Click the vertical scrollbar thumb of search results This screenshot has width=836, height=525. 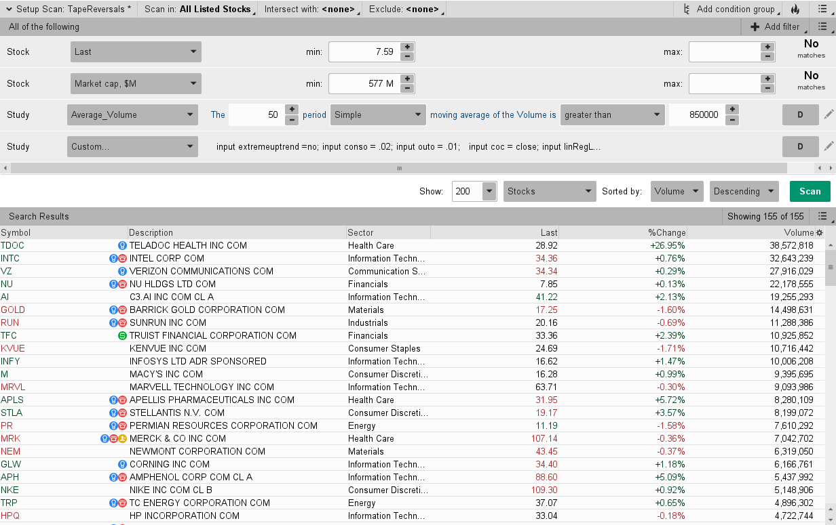click(831, 268)
